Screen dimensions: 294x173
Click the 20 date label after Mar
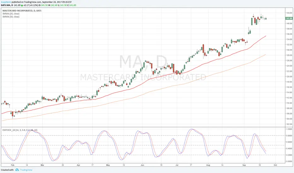(x=63, y=165)
